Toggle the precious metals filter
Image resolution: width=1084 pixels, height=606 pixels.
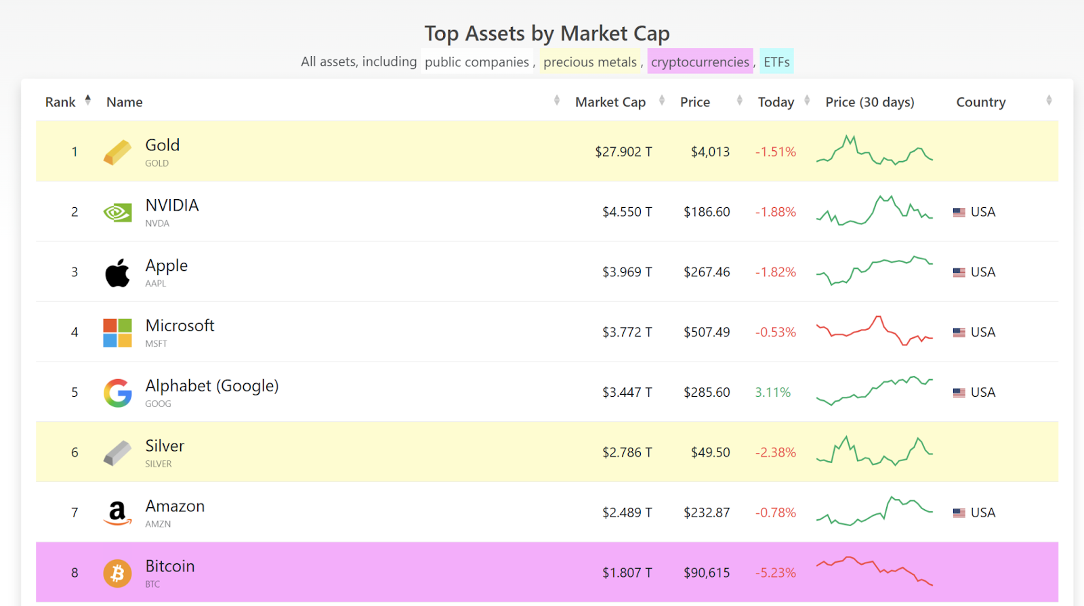click(x=589, y=62)
